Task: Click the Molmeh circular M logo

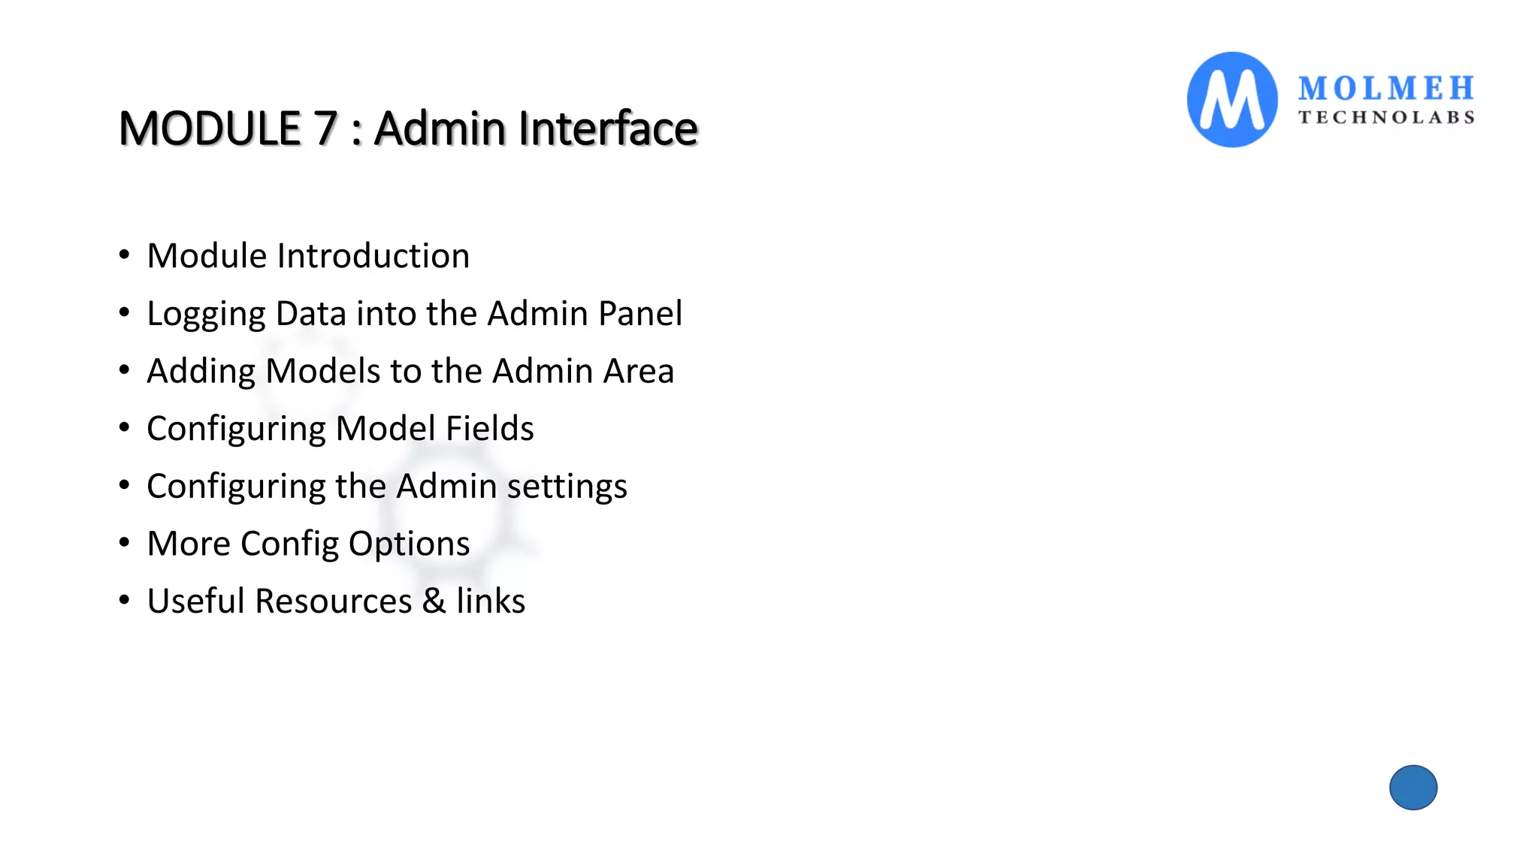Action: pyautogui.click(x=1232, y=99)
